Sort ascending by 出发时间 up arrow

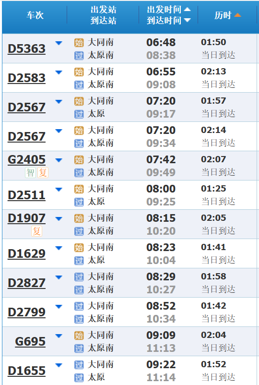tap(187, 9)
